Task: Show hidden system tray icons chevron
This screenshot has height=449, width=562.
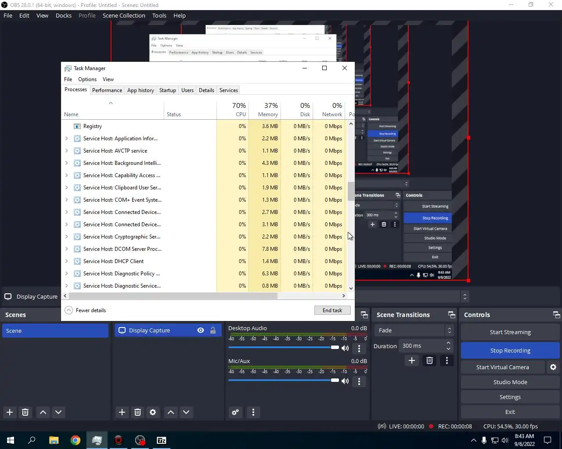Action: 473,440
